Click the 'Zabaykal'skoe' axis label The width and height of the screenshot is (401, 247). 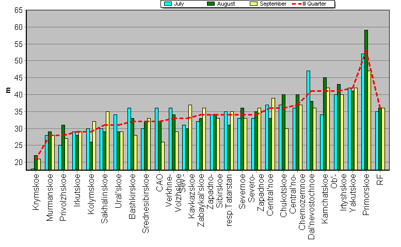[201, 200]
